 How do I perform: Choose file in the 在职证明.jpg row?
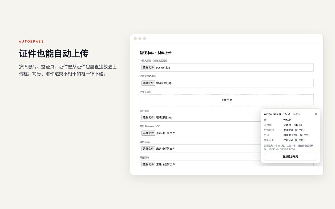148,118
